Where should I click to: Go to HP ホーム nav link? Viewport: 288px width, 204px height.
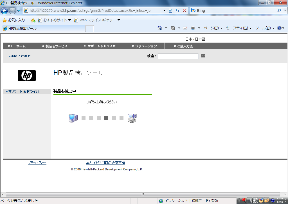click(17, 46)
